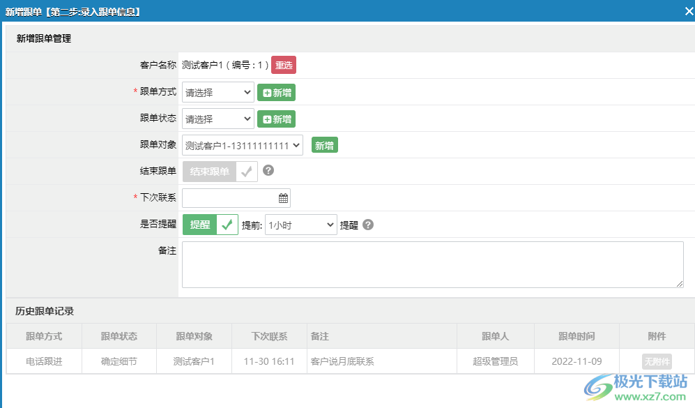Viewport: 695px width, 408px height.
Task: Open help icon next to 结束跟单 toggle
Action: point(268,170)
